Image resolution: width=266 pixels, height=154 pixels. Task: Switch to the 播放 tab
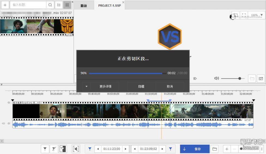point(84,6)
